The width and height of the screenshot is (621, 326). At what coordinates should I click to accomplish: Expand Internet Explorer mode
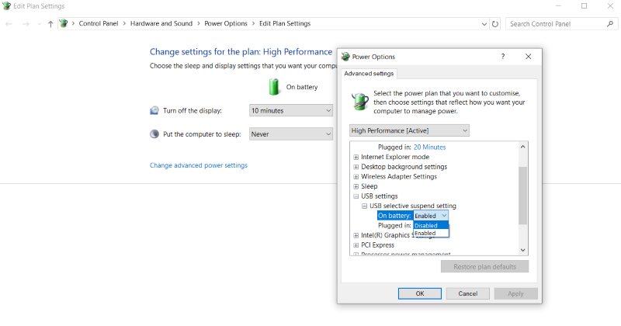pyautogui.click(x=356, y=158)
